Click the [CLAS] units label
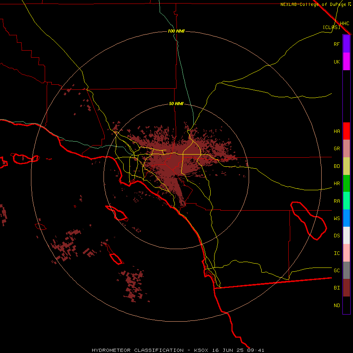 point(331,27)
